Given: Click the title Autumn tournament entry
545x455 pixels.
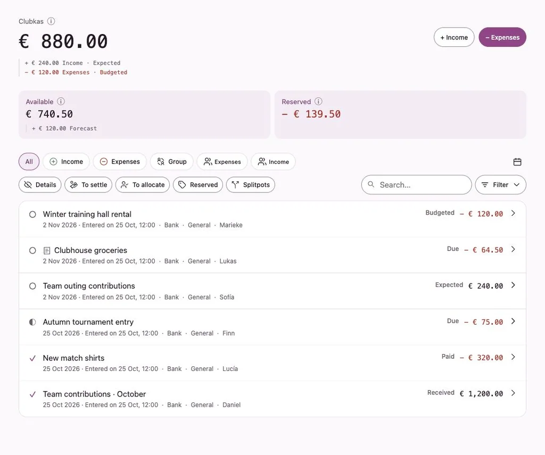Looking at the screenshot, I should (x=88, y=322).
